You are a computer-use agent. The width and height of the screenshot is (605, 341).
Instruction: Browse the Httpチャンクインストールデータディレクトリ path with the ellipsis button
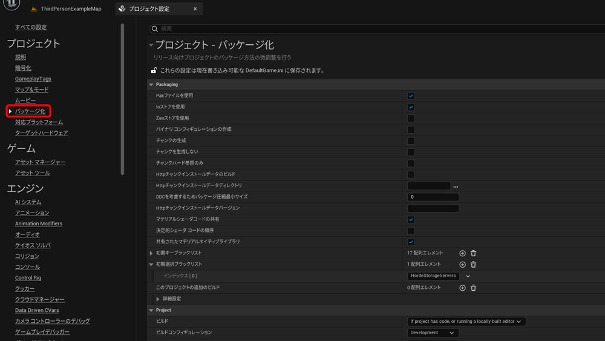coord(456,187)
